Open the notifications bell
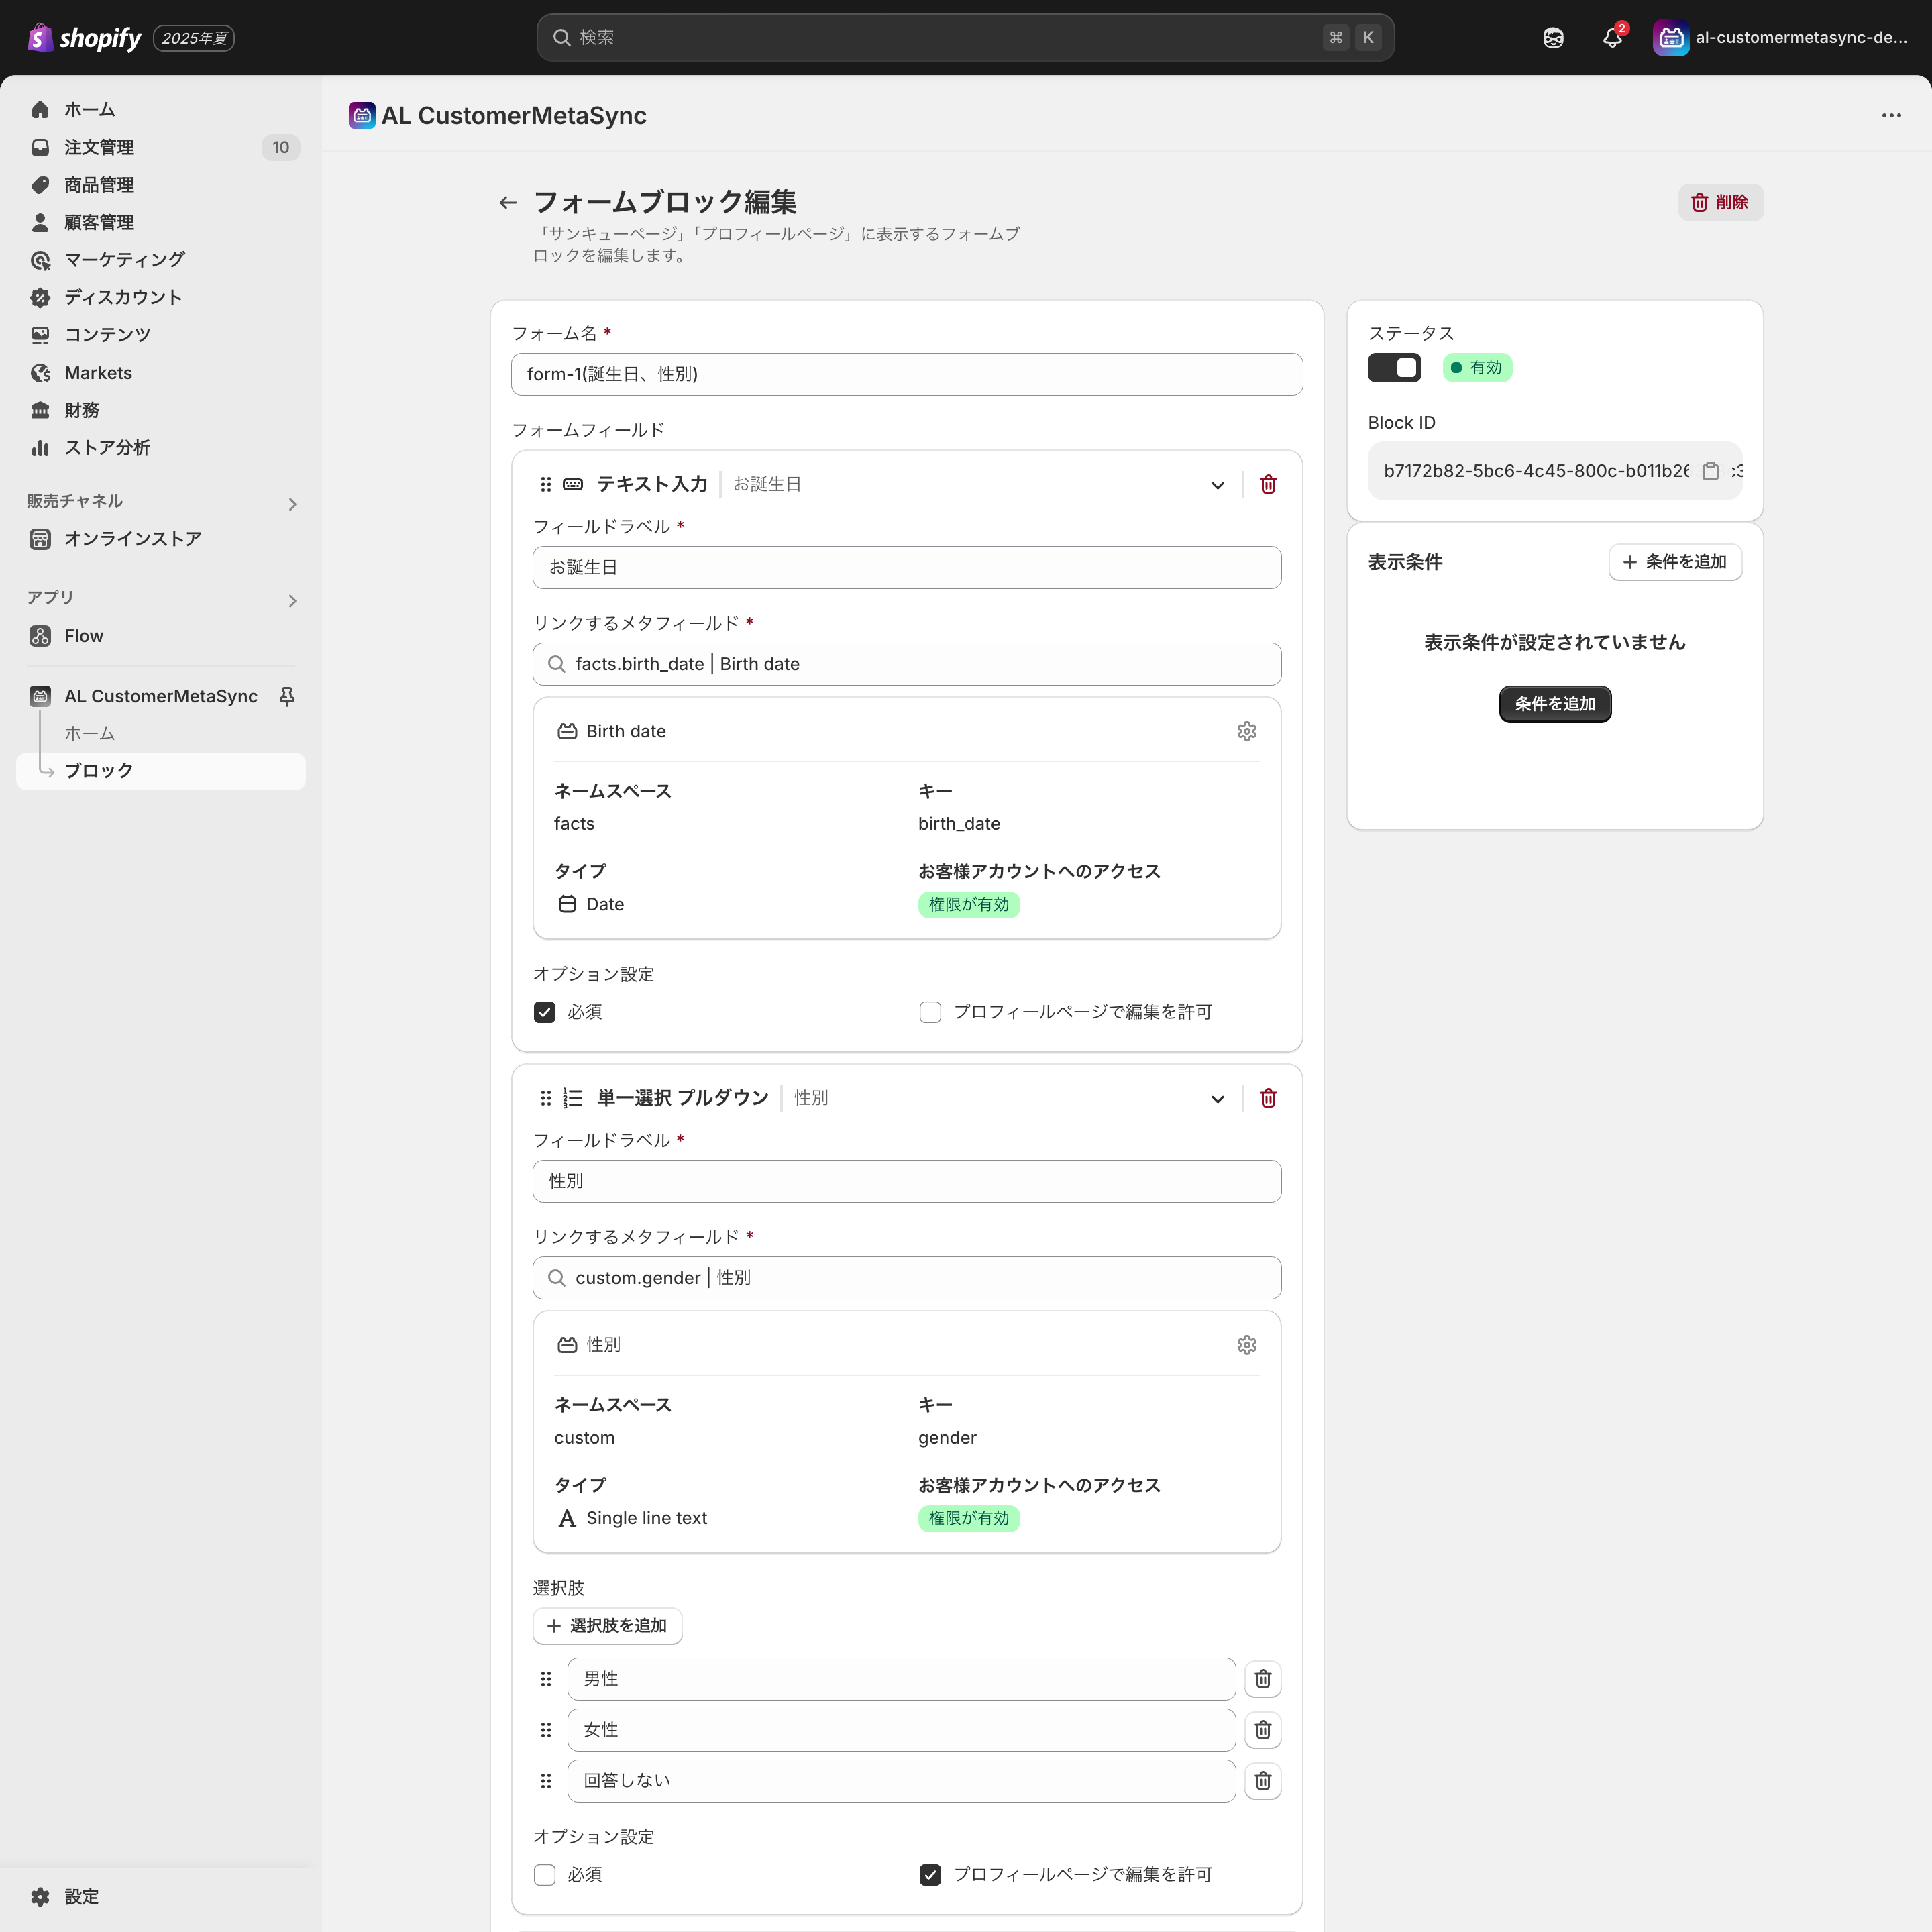The image size is (1932, 1932). click(1612, 38)
